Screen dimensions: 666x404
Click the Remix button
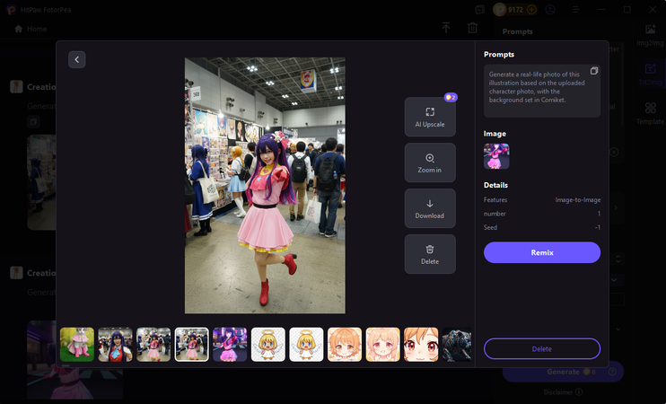pyautogui.click(x=542, y=252)
